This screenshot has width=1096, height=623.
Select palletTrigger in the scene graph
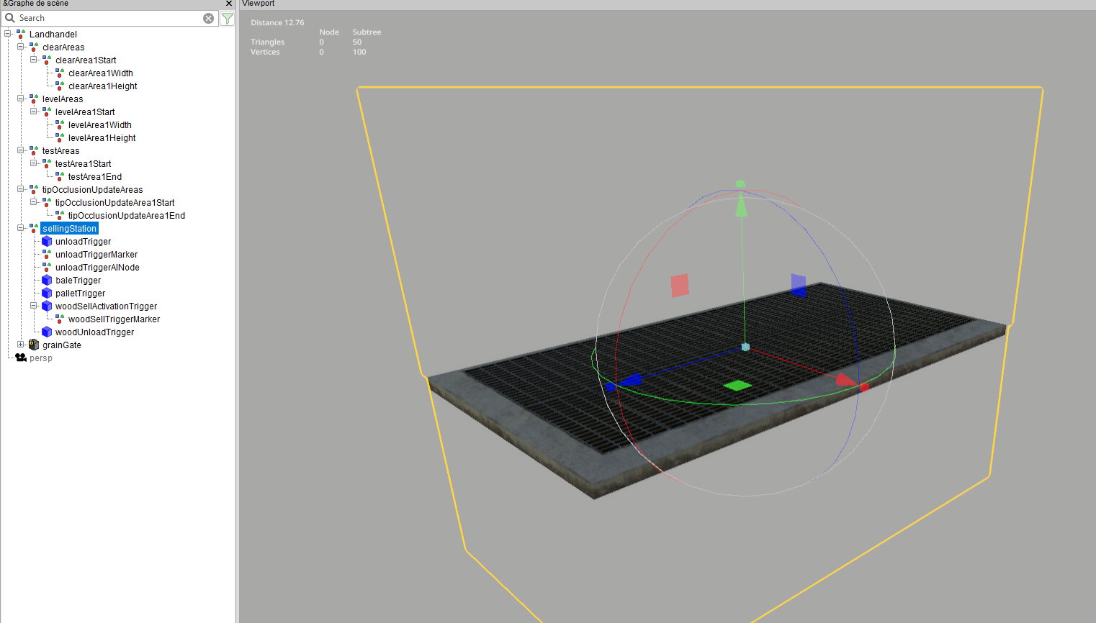[80, 294]
